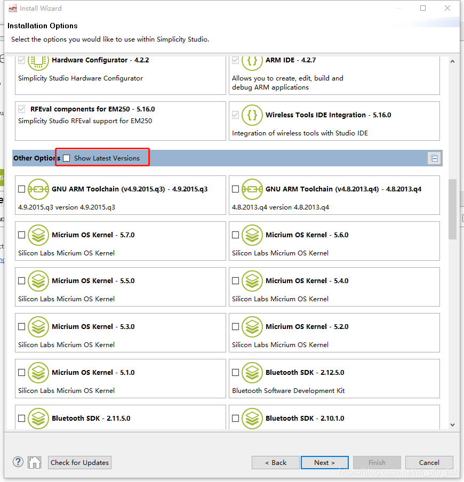Tick the Bluetooth SDK 2.11.5.0 checkbox

21,419
